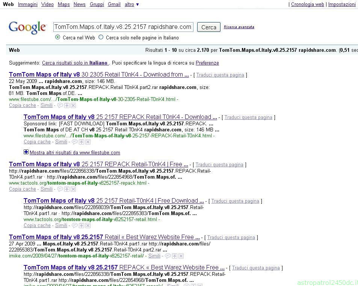Open the Preferenze link

click(207, 63)
